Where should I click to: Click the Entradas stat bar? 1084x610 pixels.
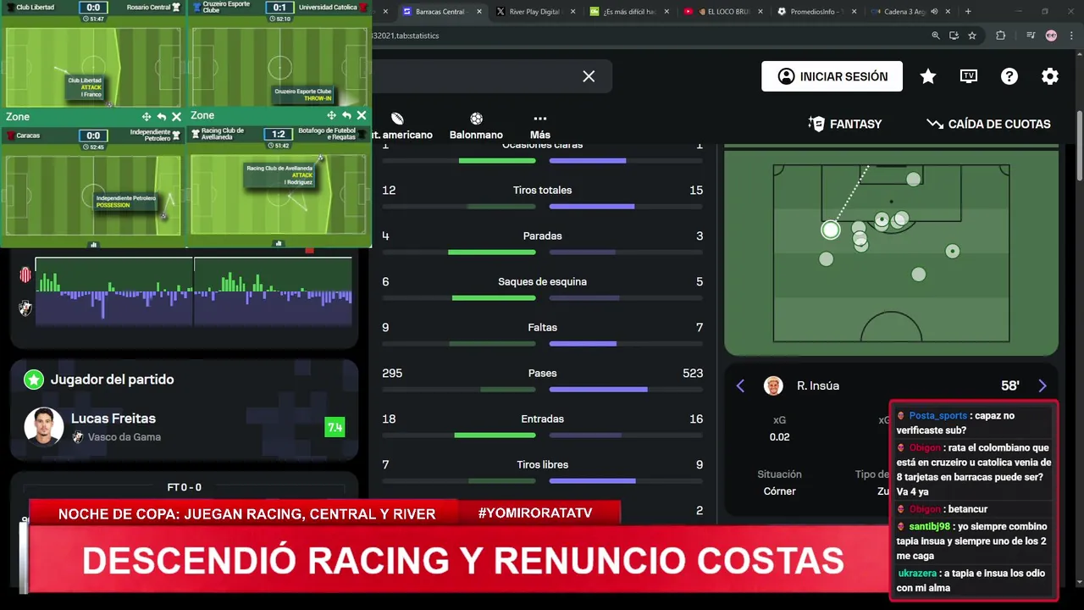[542, 435]
